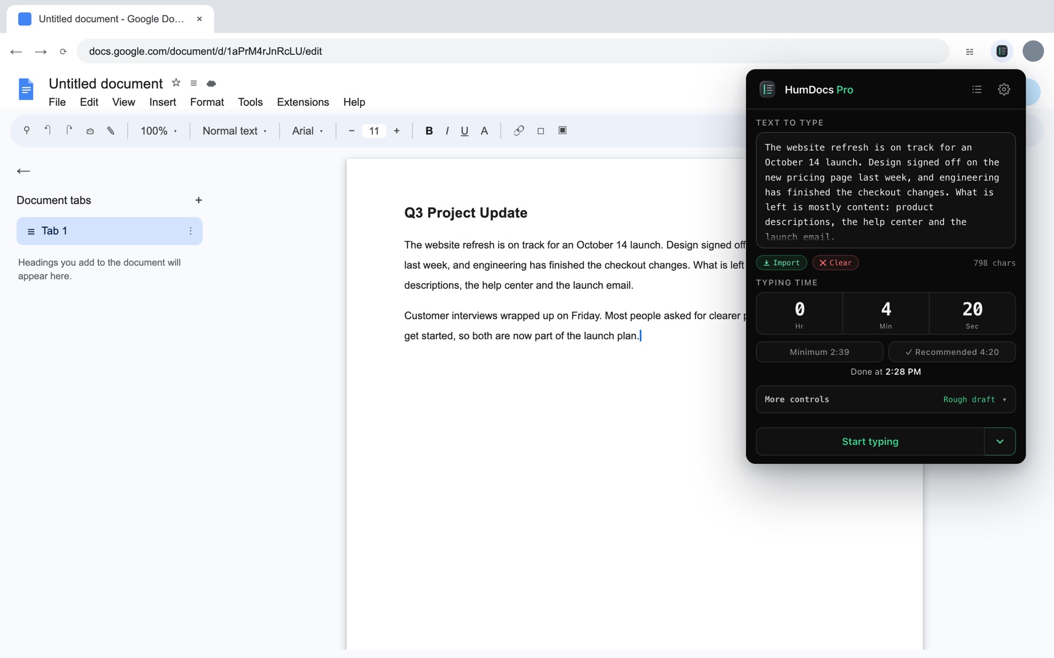The image size is (1054, 658).
Task: Click the Text to type textarea
Action: click(885, 191)
